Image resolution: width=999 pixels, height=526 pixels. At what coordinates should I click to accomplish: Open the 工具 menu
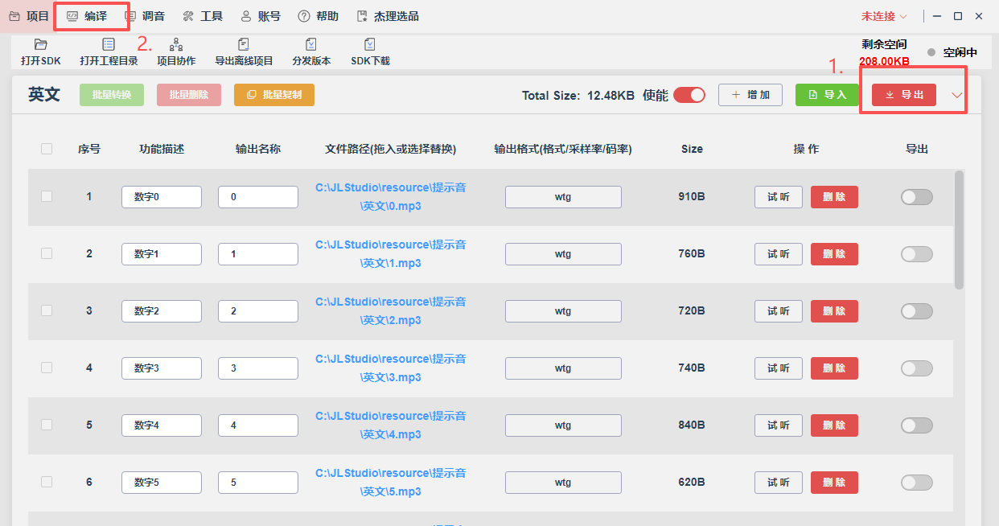203,16
